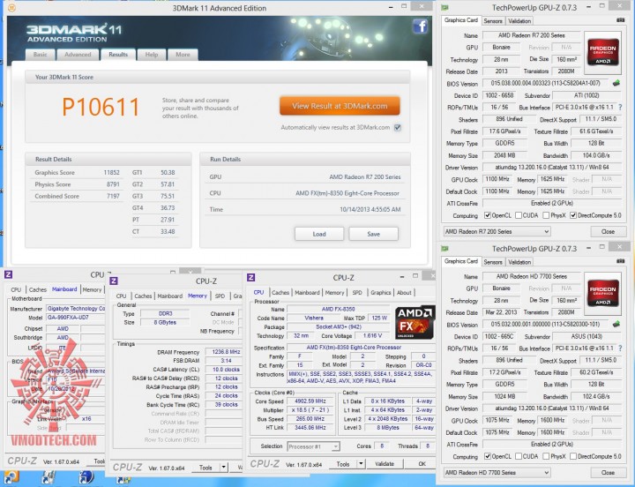Click the P10611 score text
The height and width of the screenshot is (487, 635).
[101, 108]
